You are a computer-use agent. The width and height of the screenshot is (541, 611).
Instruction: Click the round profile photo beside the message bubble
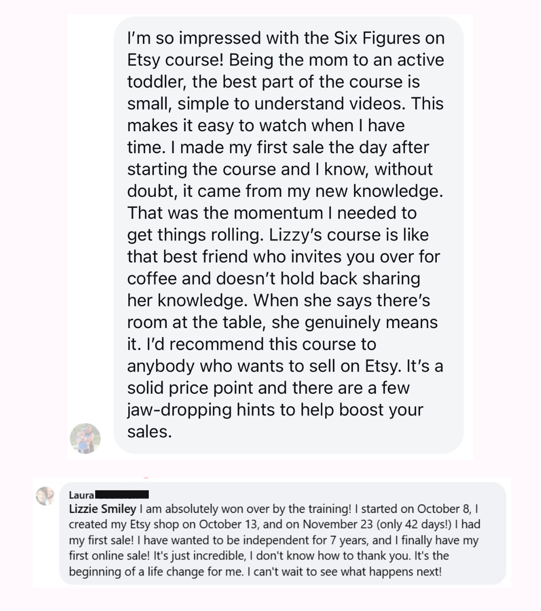point(85,438)
